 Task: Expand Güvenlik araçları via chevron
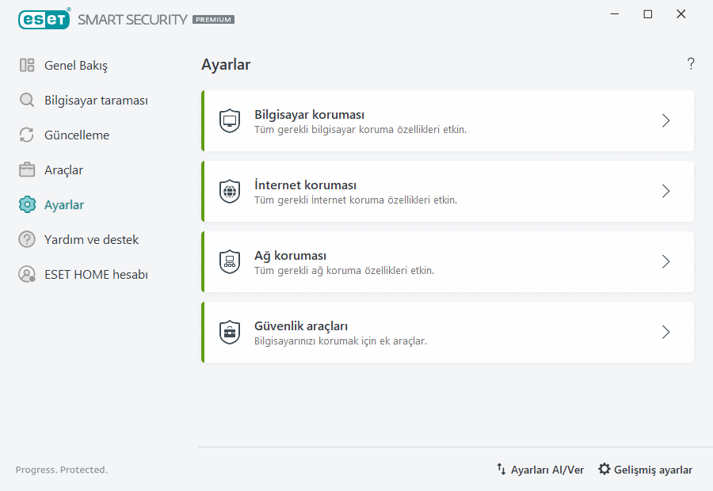pyautogui.click(x=665, y=332)
